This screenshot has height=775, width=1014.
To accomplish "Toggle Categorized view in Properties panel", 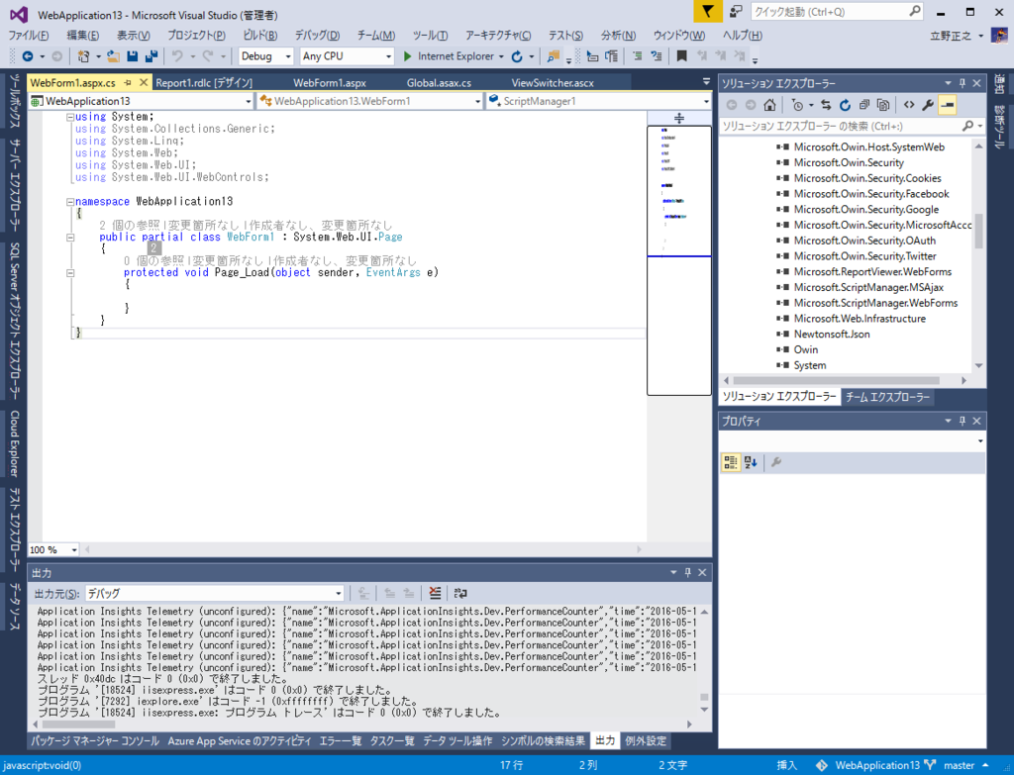I will (731, 462).
